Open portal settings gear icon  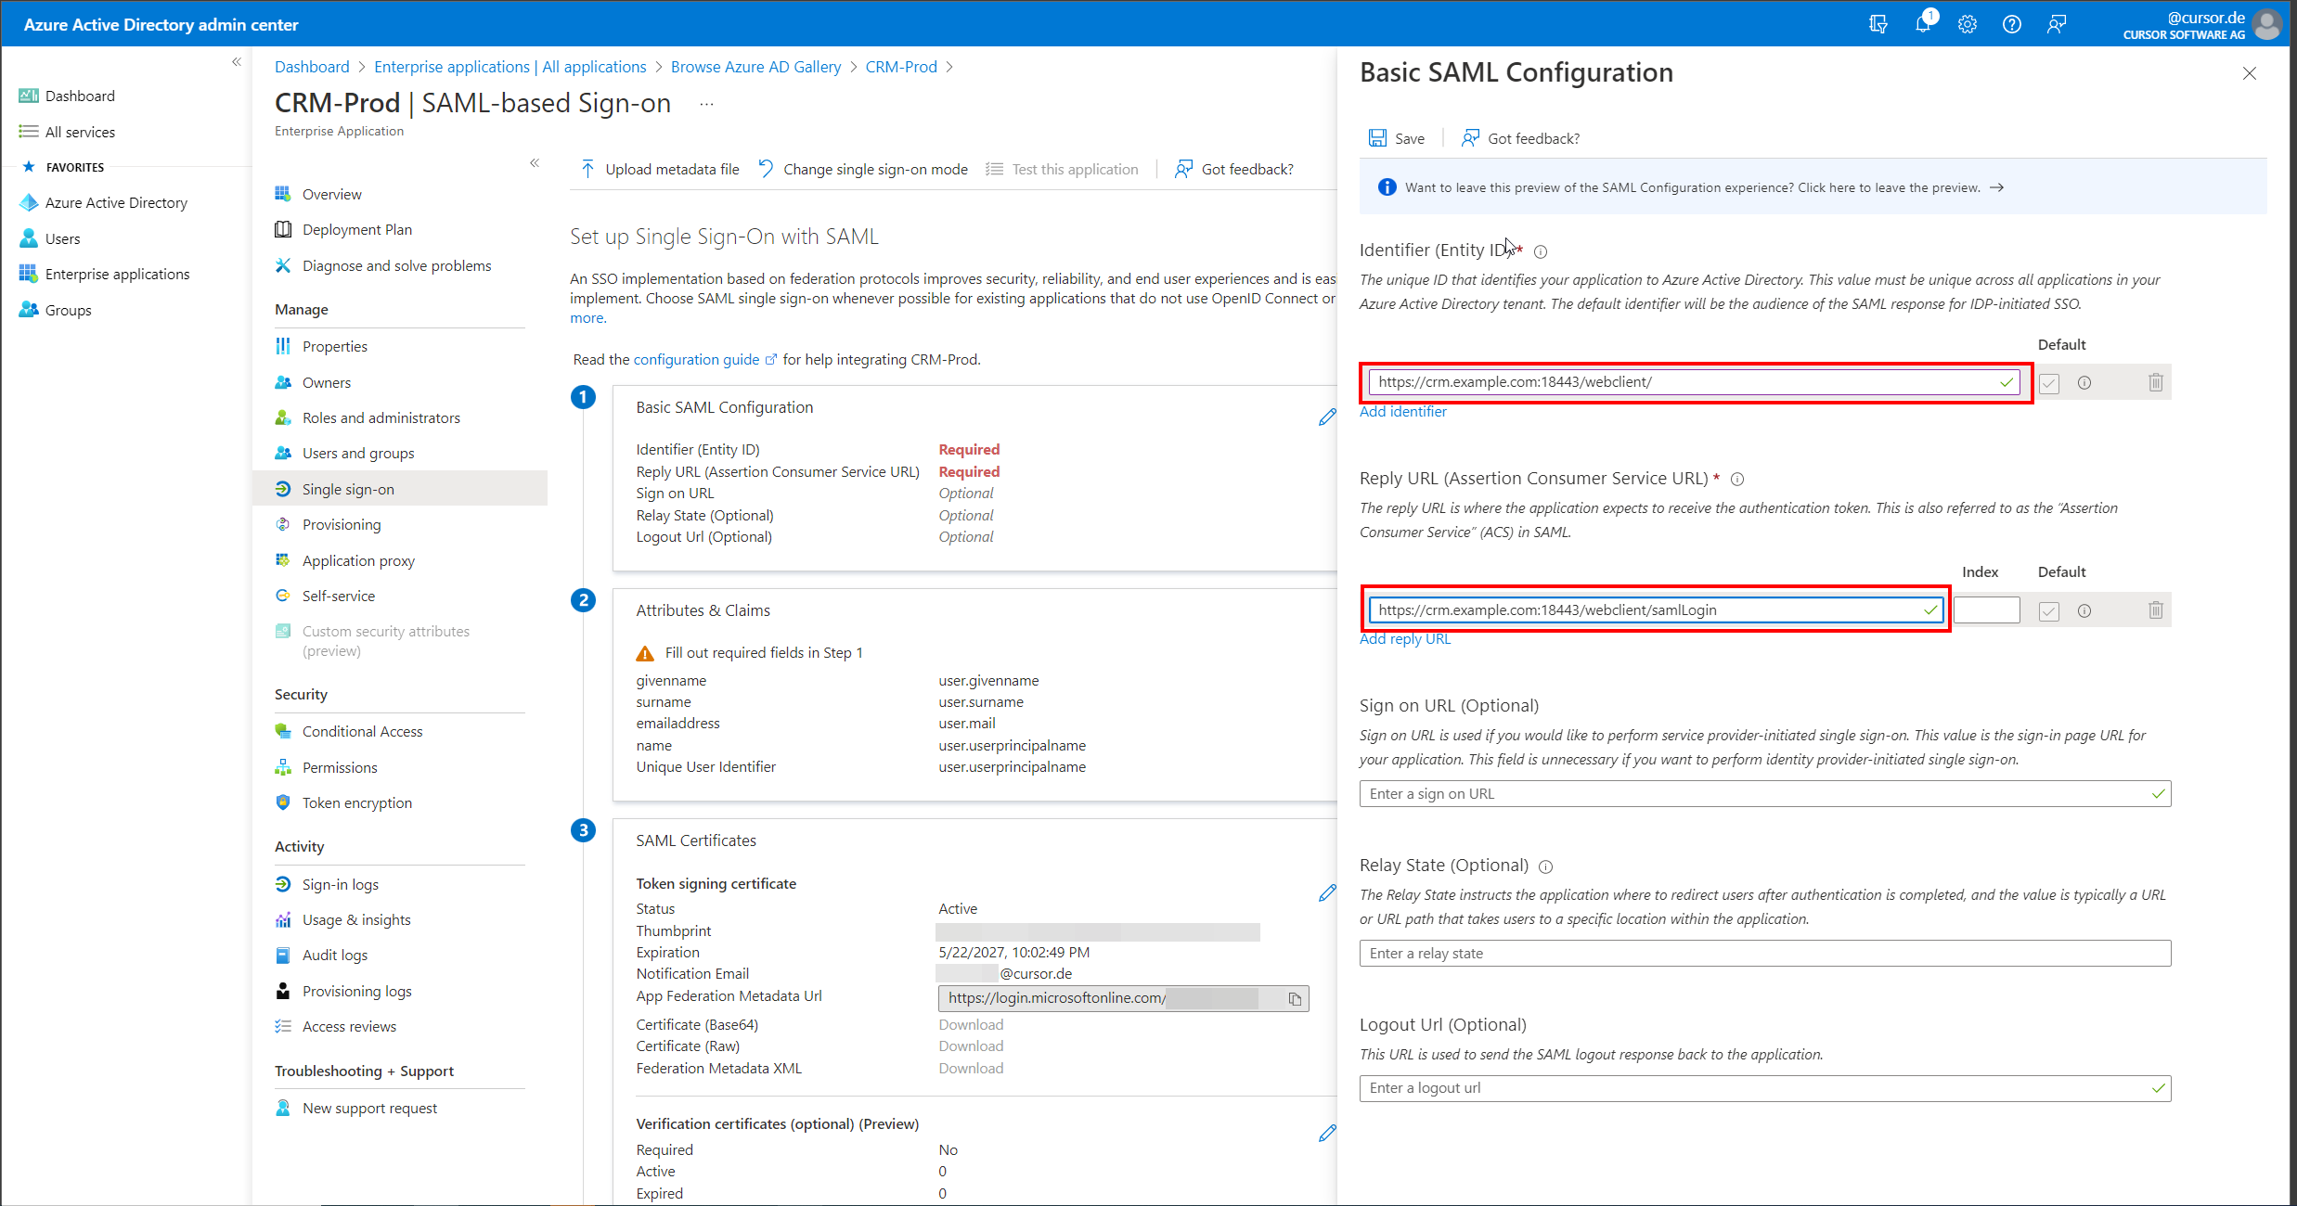[1968, 24]
